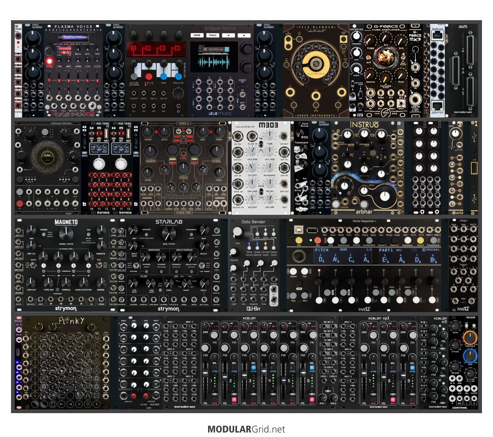Screen dimensions: 493x437
Task: Toggle the MUTE button on Xcelon channel 6
Action: click(x=311, y=400)
